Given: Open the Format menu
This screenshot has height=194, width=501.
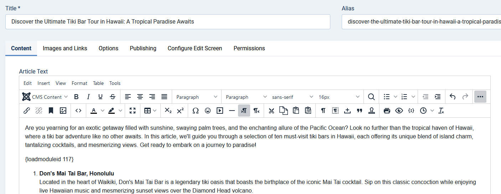Looking at the screenshot, I should tap(79, 83).
